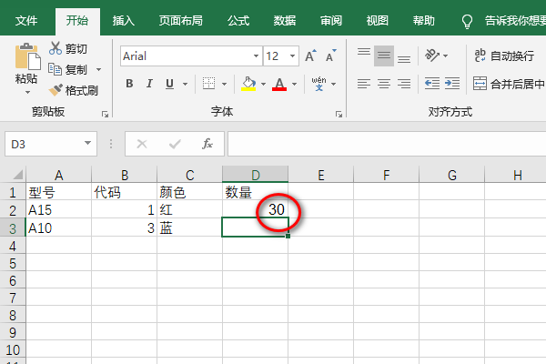Switch to the 页面布局 tab

[181, 21]
